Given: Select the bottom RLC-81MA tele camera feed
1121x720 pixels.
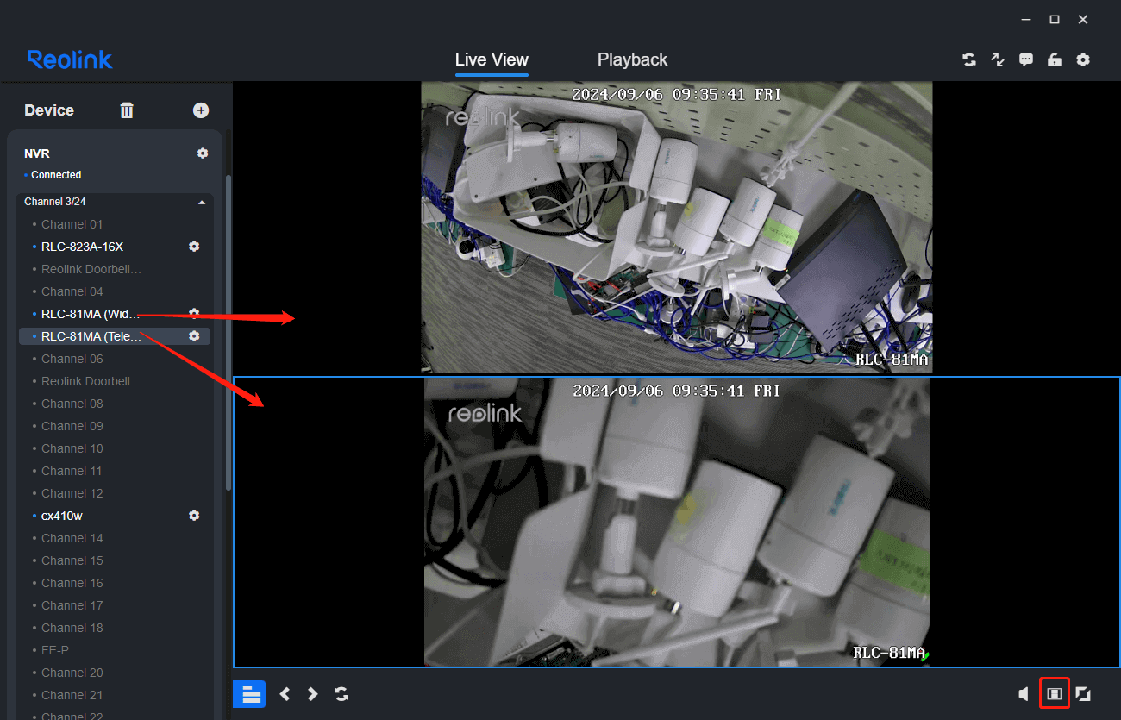Looking at the screenshot, I should point(676,522).
